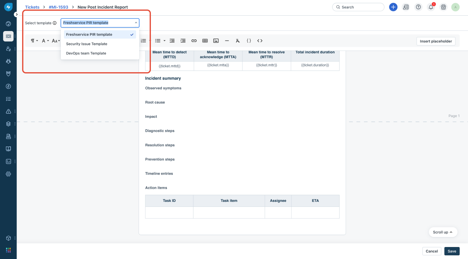Open the text color A dropdown
Viewport: 468px width, 259px height.
(45, 41)
